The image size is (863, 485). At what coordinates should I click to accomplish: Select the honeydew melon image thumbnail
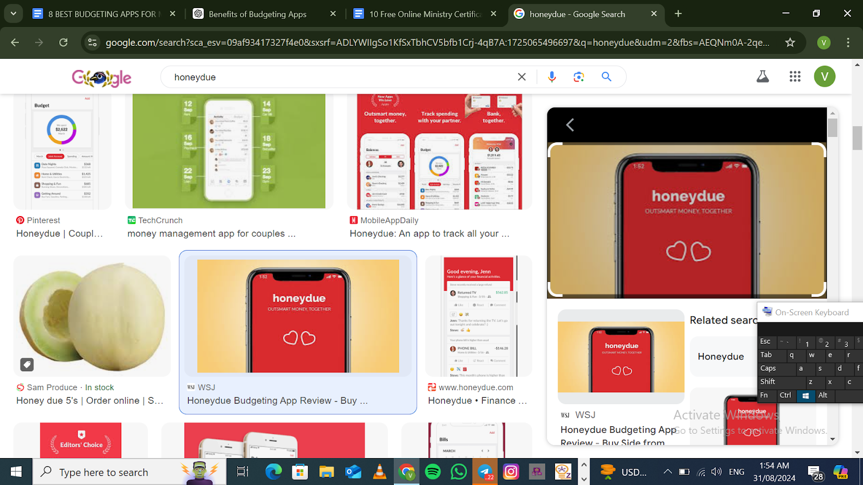(92, 316)
